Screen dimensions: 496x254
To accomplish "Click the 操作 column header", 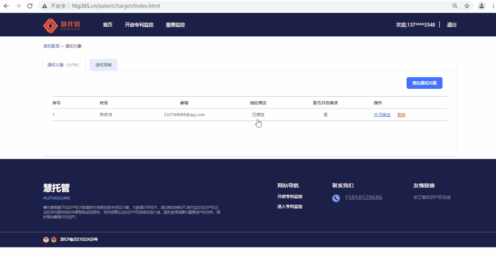I will click(x=378, y=103).
